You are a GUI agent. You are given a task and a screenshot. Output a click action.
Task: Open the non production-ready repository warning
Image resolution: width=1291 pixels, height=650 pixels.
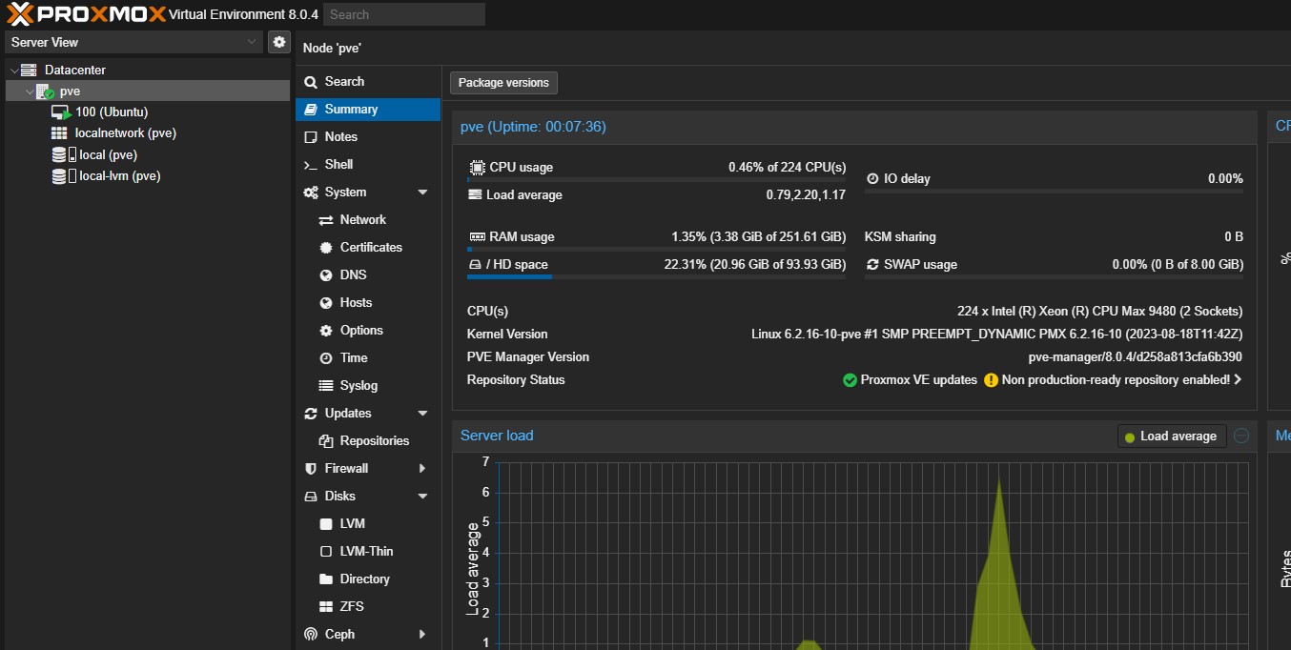tap(1115, 380)
